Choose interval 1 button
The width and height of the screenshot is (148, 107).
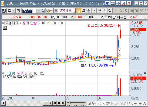(x=116, y=11)
